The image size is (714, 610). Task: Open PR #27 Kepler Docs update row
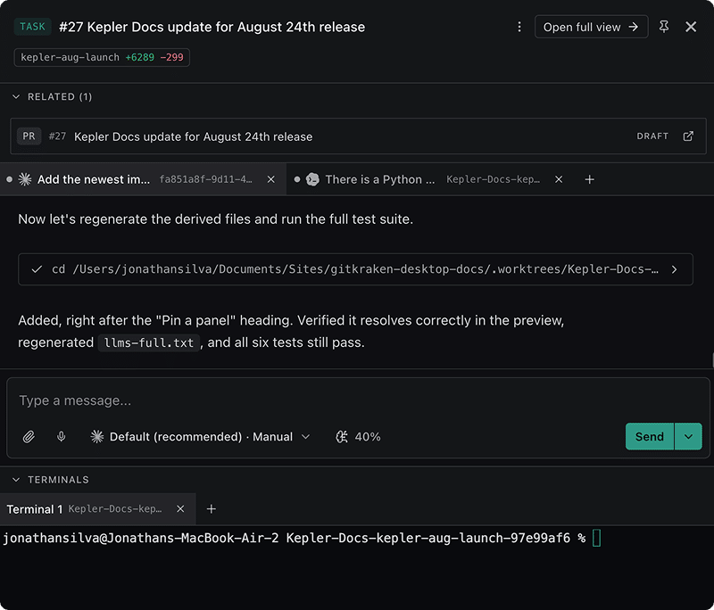358,136
